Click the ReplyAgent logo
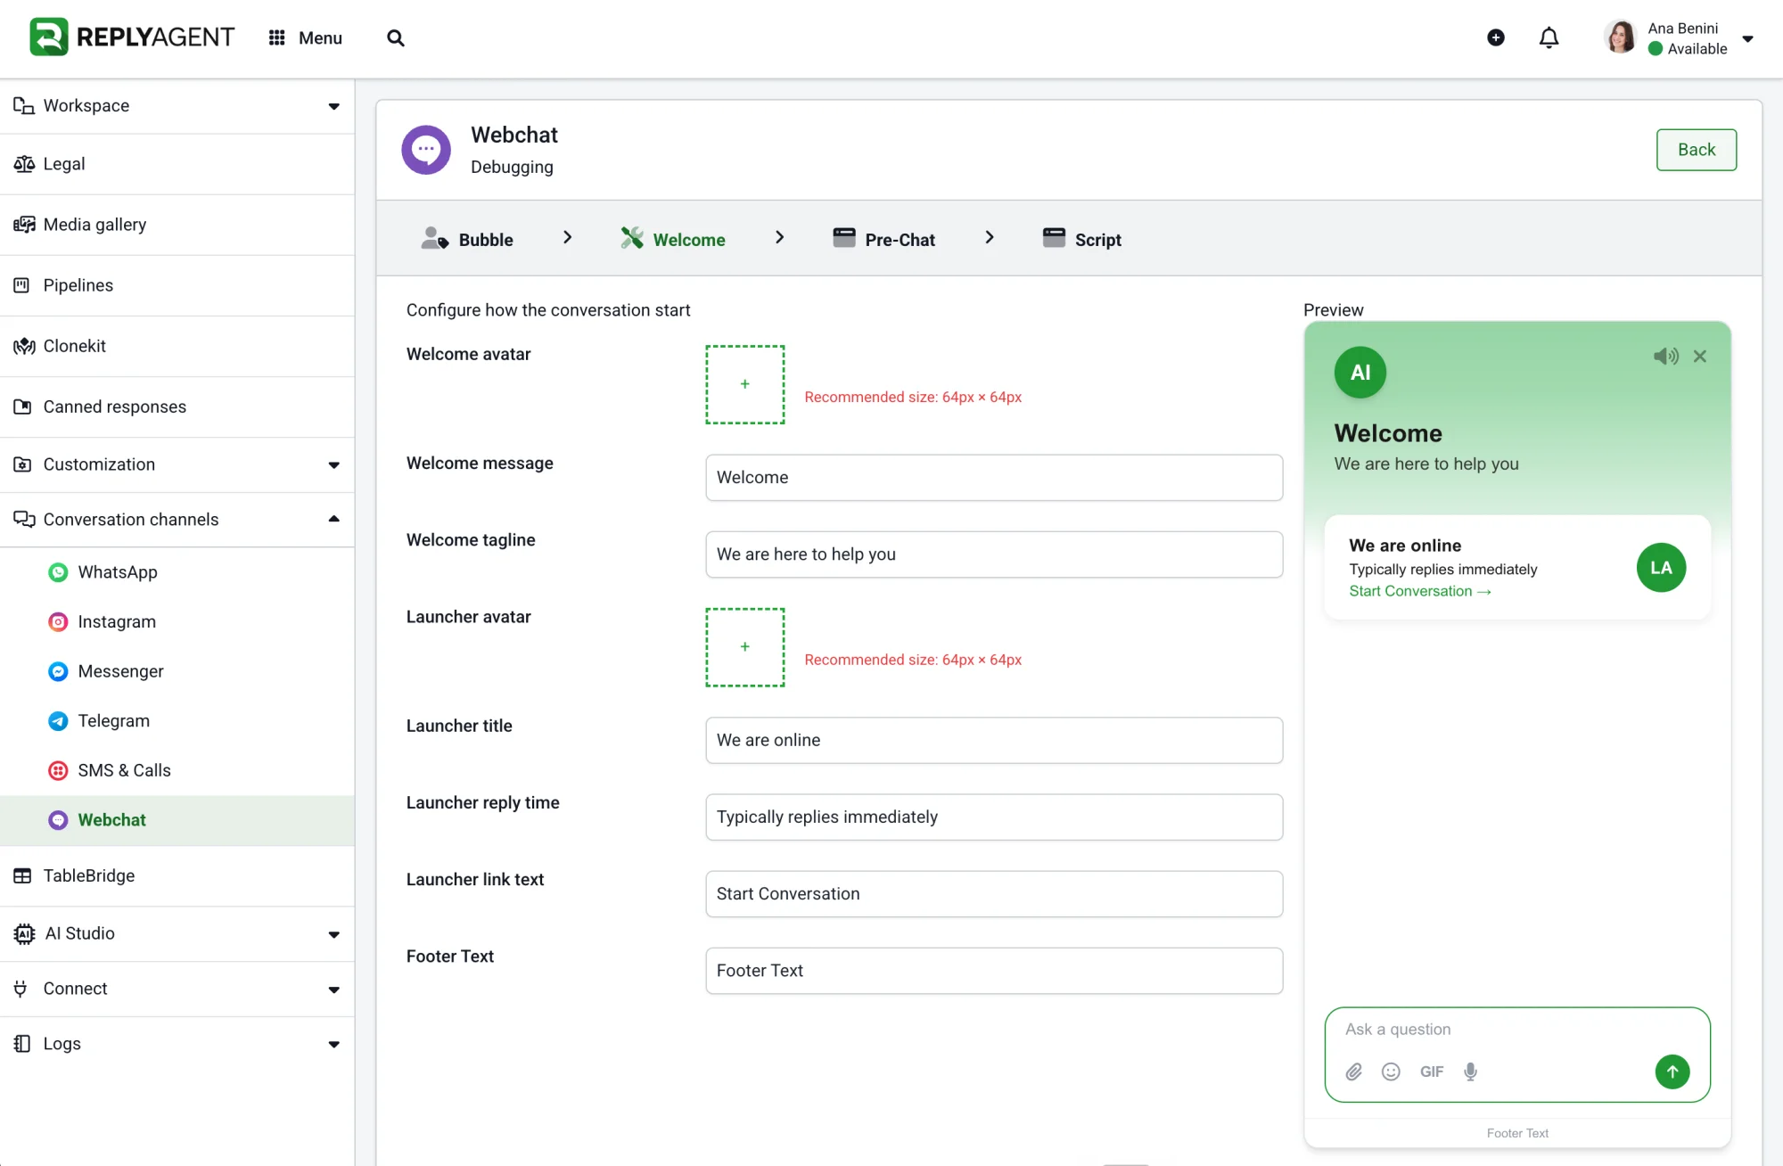The image size is (1783, 1166). click(x=132, y=37)
